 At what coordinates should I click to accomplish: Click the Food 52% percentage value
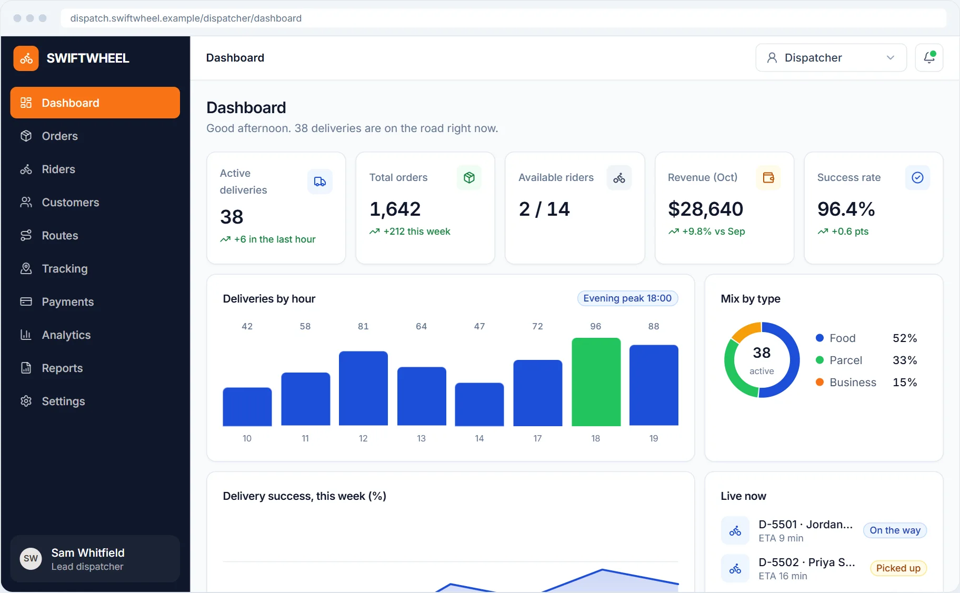pyautogui.click(x=905, y=338)
